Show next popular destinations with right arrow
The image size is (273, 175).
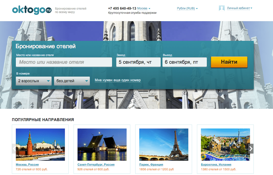(x=251, y=149)
